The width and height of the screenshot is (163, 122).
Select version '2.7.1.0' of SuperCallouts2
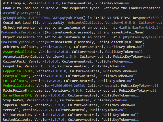coord(57,105)
